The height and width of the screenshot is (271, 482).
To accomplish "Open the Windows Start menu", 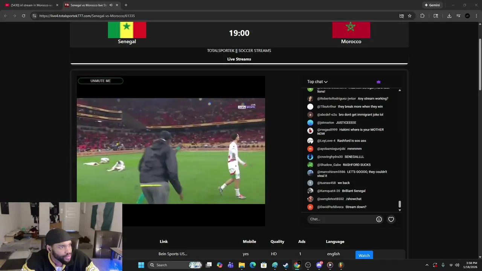I will [x=141, y=265].
